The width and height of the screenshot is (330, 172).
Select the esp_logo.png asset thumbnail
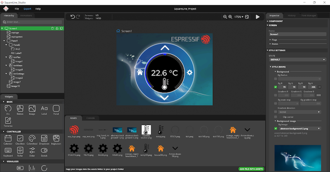(x=74, y=130)
